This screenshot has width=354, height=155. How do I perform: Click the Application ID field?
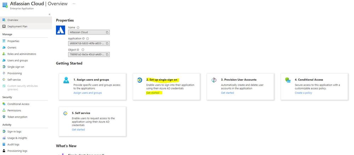click(89, 43)
